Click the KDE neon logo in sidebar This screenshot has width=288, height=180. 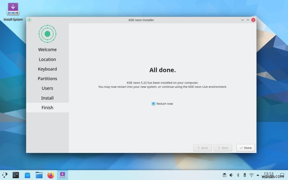point(48,34)
